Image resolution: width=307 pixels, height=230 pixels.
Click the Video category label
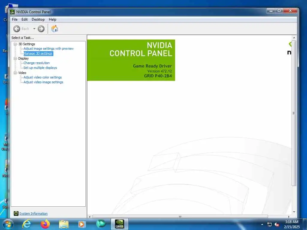click(22, 73)
